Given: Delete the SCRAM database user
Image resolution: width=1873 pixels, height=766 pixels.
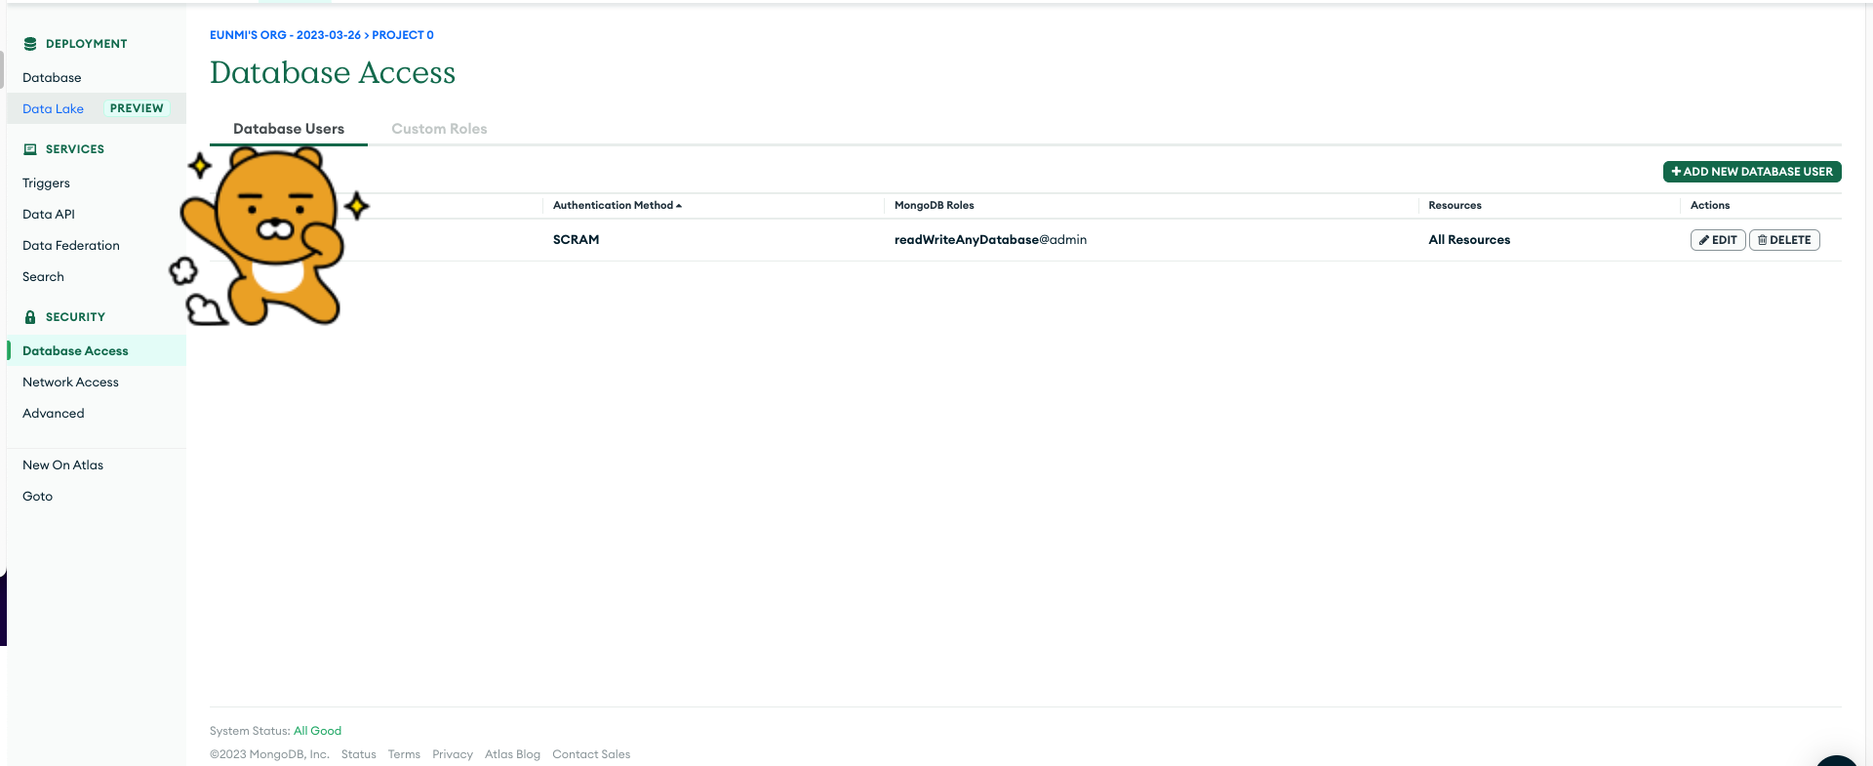Looking at the screenshot, I should 1784,240.
